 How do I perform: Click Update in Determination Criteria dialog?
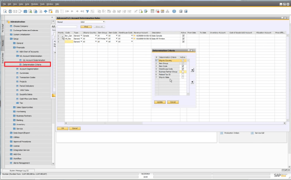tap(160, 102)
